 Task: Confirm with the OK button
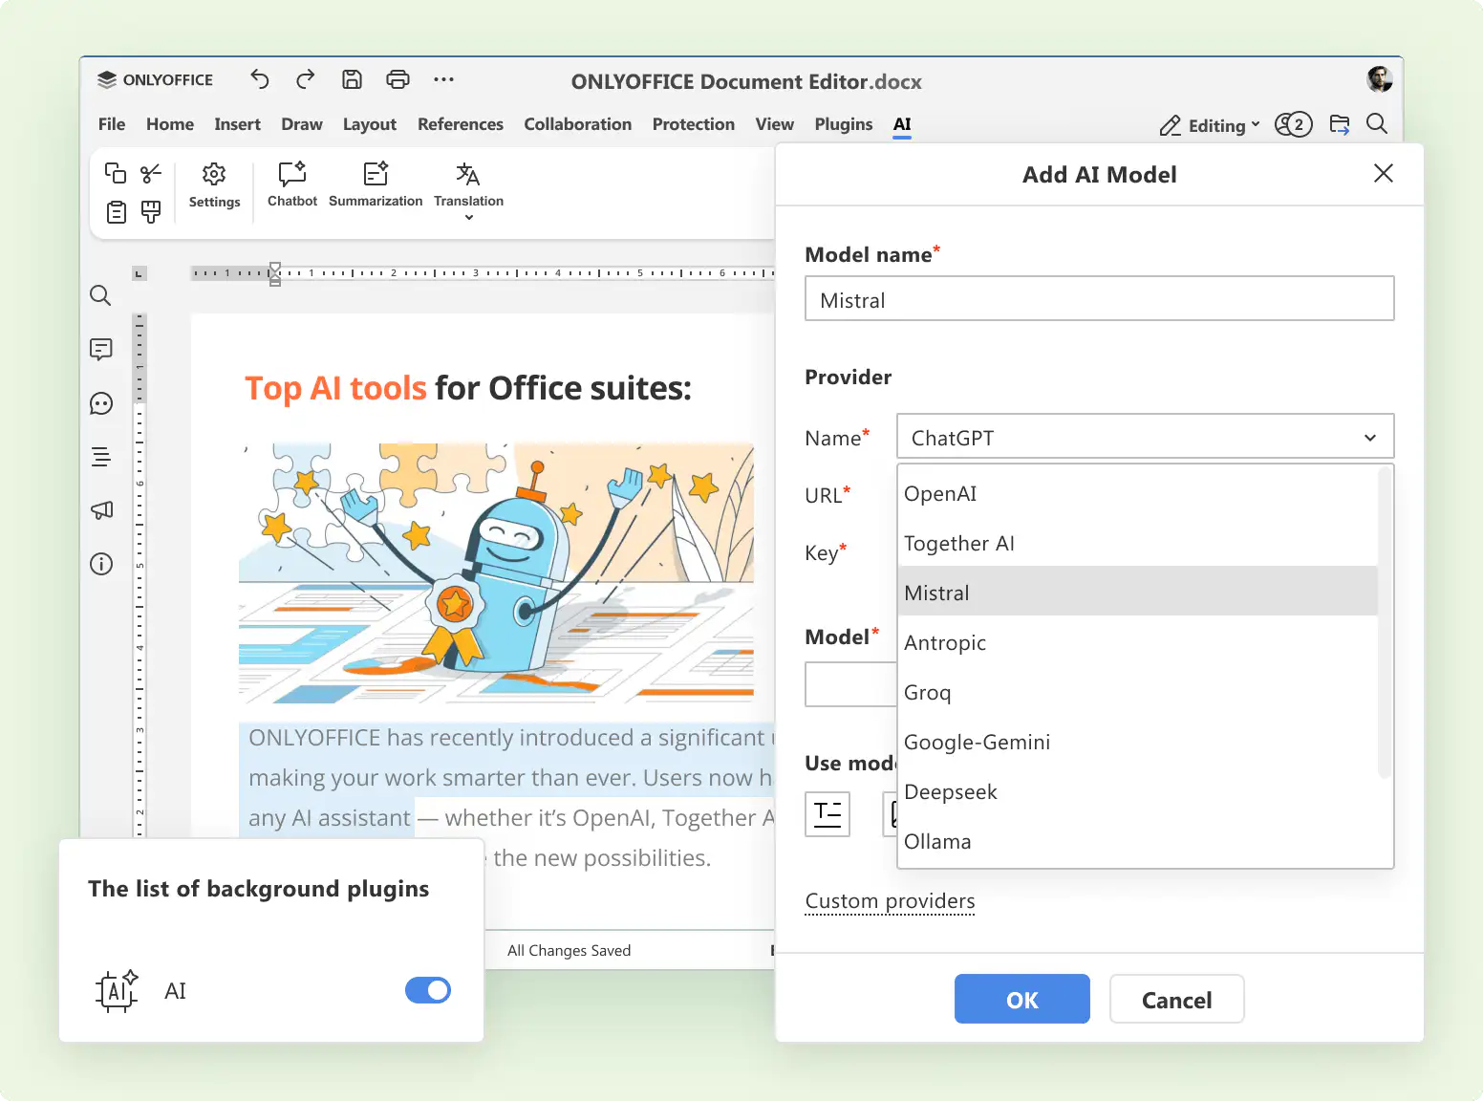pos(1021,999)
